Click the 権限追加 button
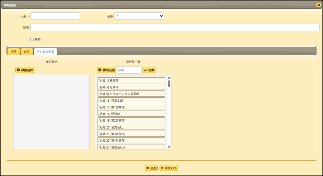Viewport: 323px width, 176px height. 106,70
